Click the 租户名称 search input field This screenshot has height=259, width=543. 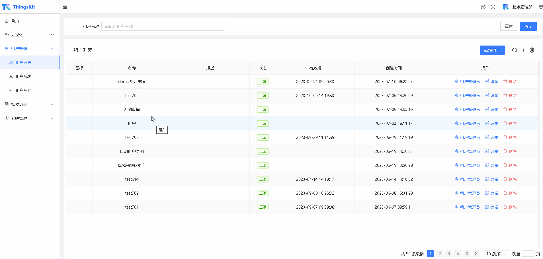(163, 26)
